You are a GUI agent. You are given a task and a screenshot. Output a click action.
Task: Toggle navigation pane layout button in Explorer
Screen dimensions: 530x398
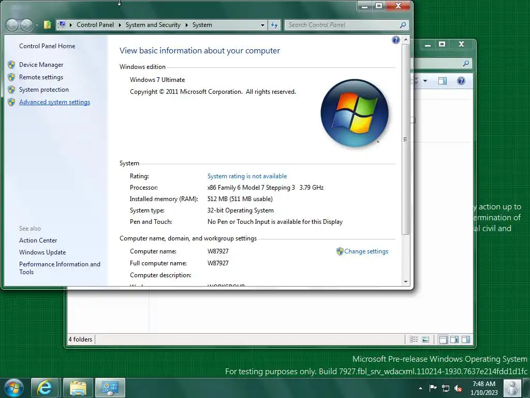tap(443, 339)
